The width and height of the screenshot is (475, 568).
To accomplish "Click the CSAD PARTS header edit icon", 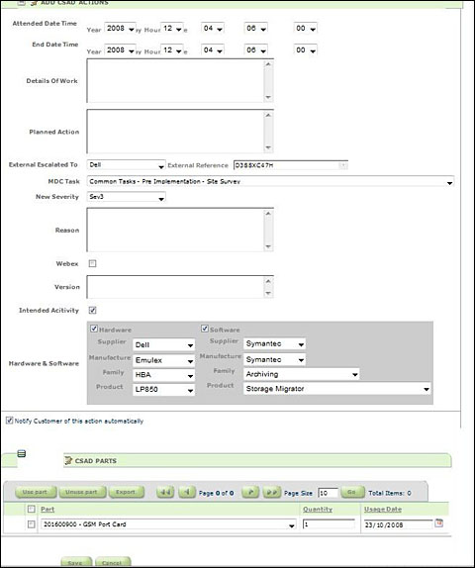I will 68,461.
